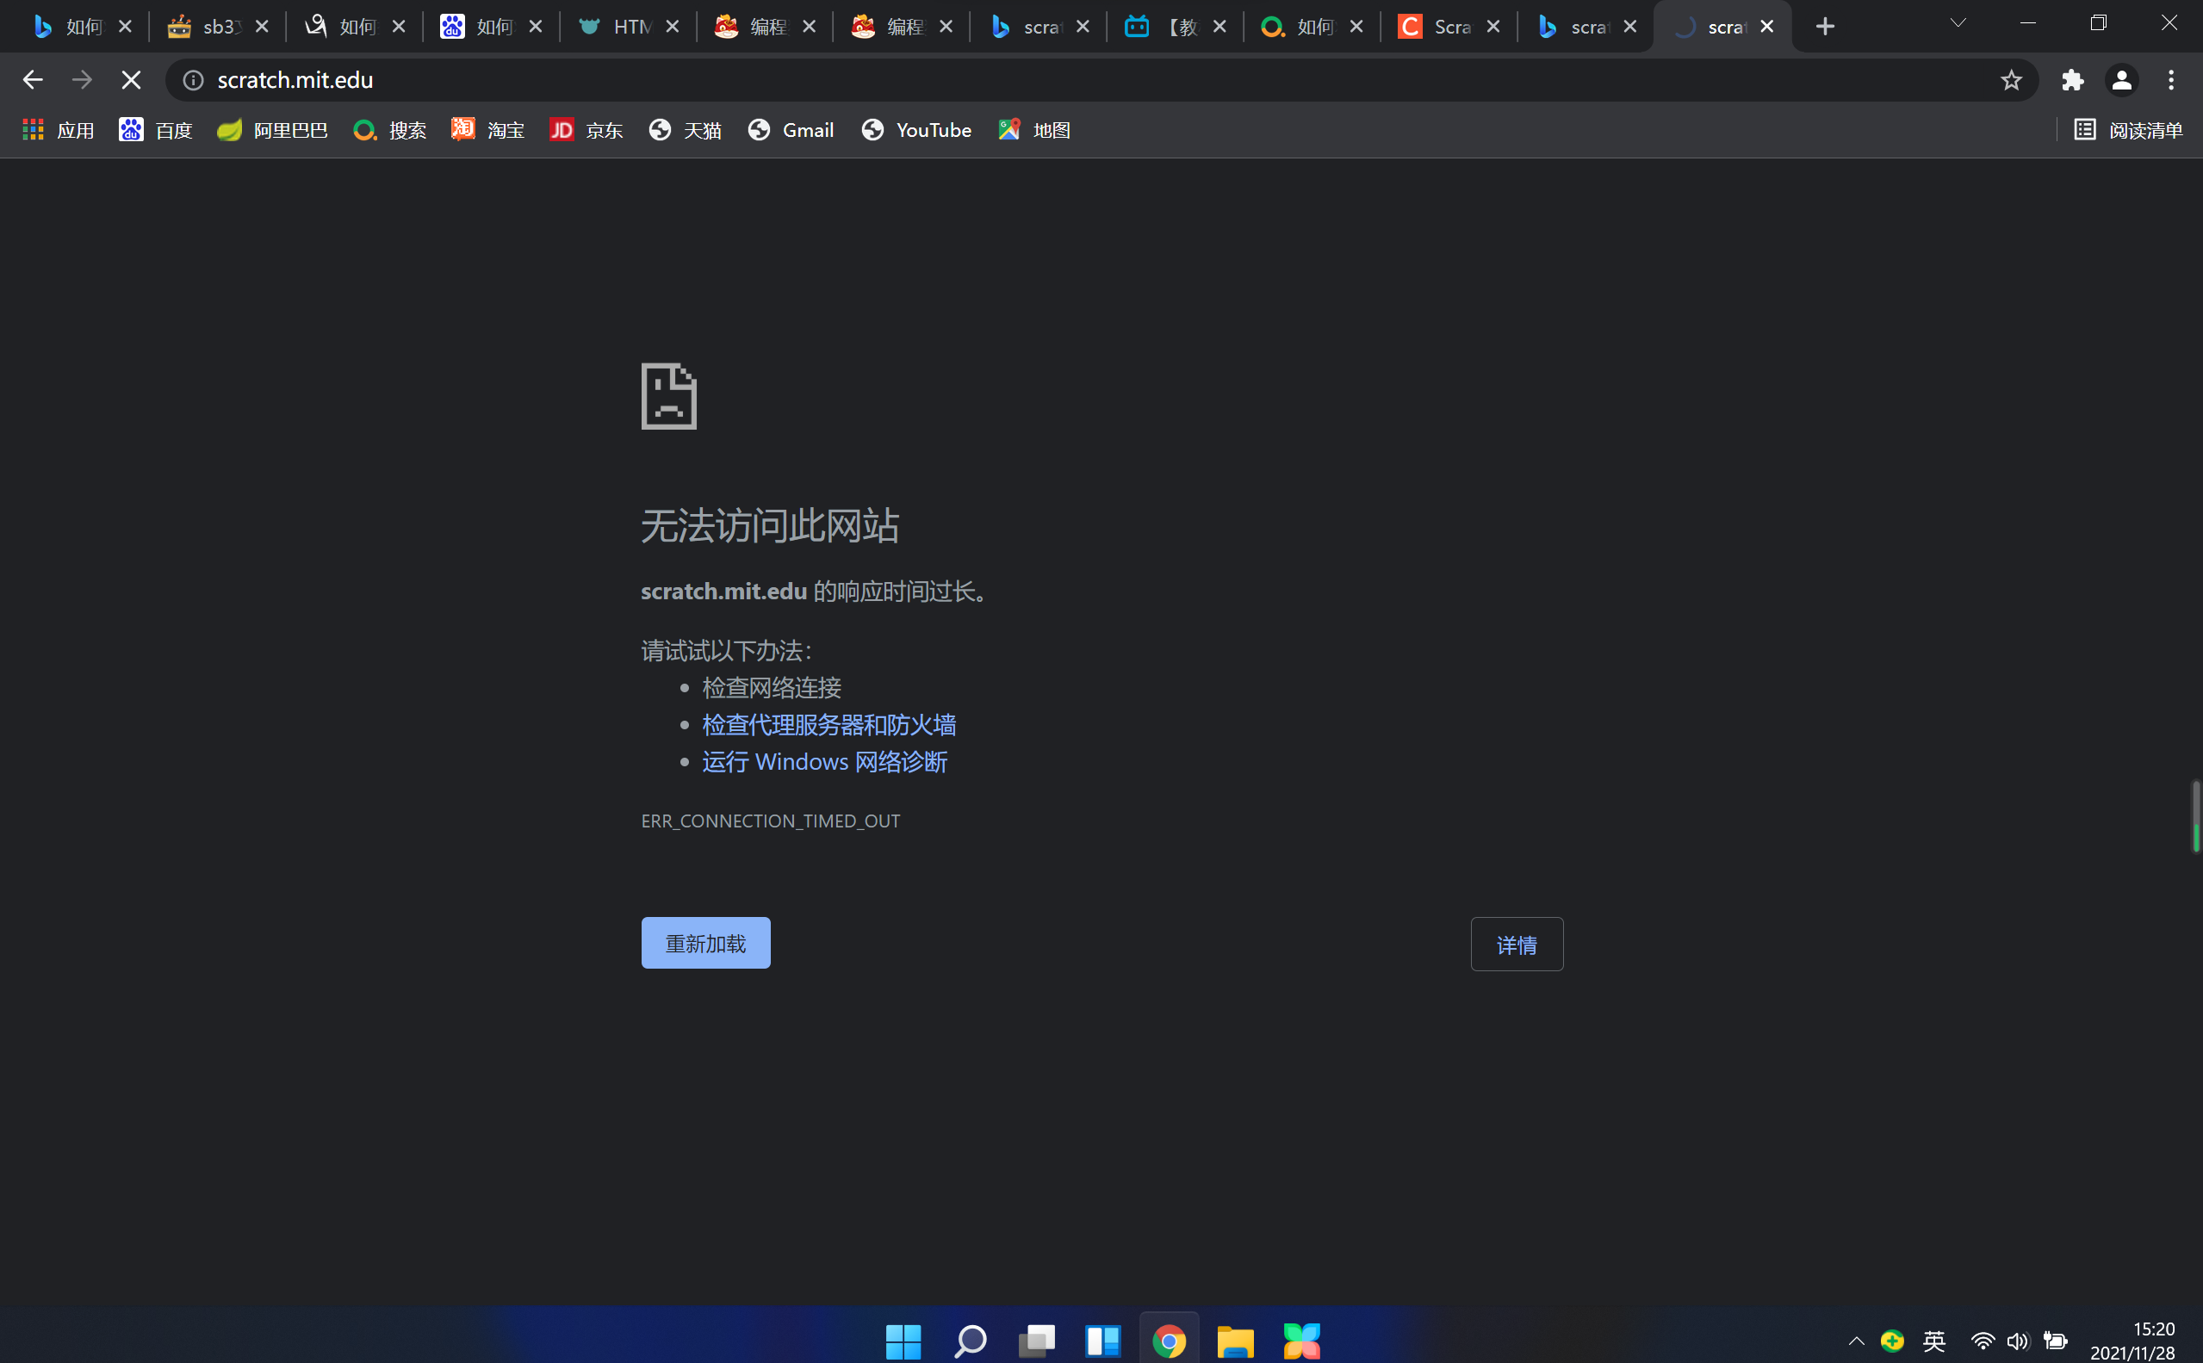Open the 应用 apps bookmark

58,130
